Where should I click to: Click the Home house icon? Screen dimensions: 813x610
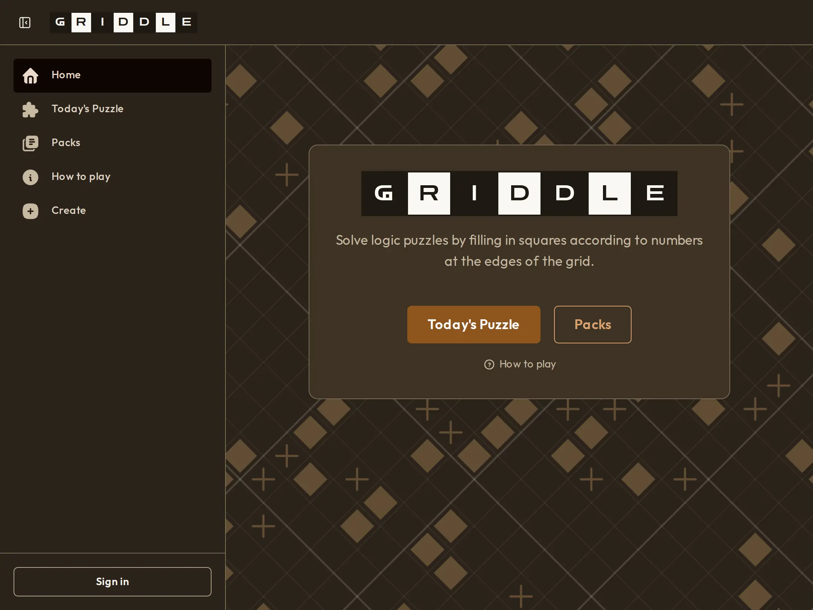point(30,76)
